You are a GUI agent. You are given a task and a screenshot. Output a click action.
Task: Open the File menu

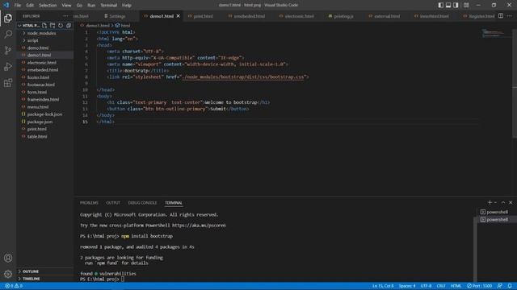[x=18, y=5]
